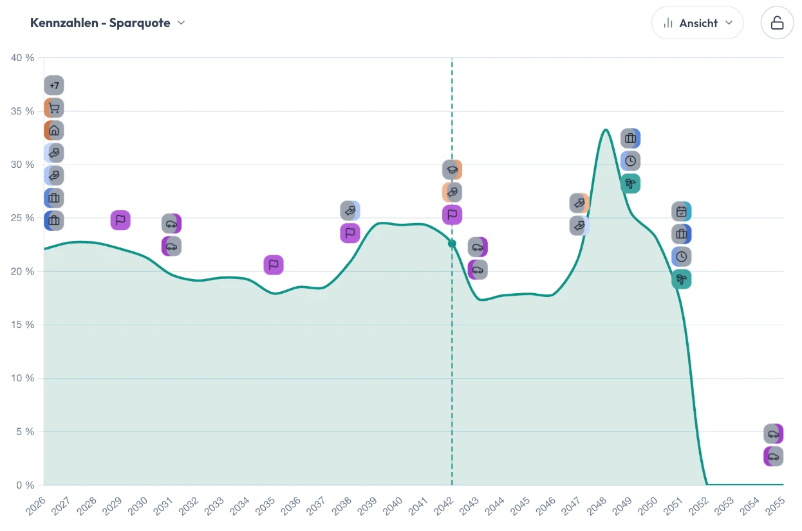Expand the Kennzahlen - Sparquote dropdown
The image size is (802, 531).
point(108,22)
